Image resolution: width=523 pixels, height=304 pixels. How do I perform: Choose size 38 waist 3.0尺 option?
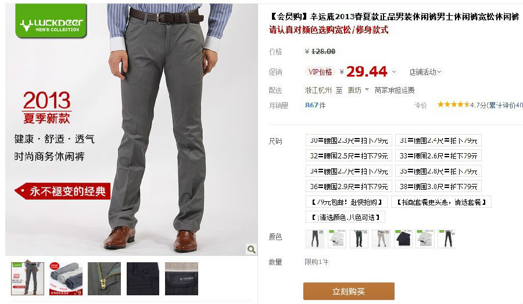point(438,186)
